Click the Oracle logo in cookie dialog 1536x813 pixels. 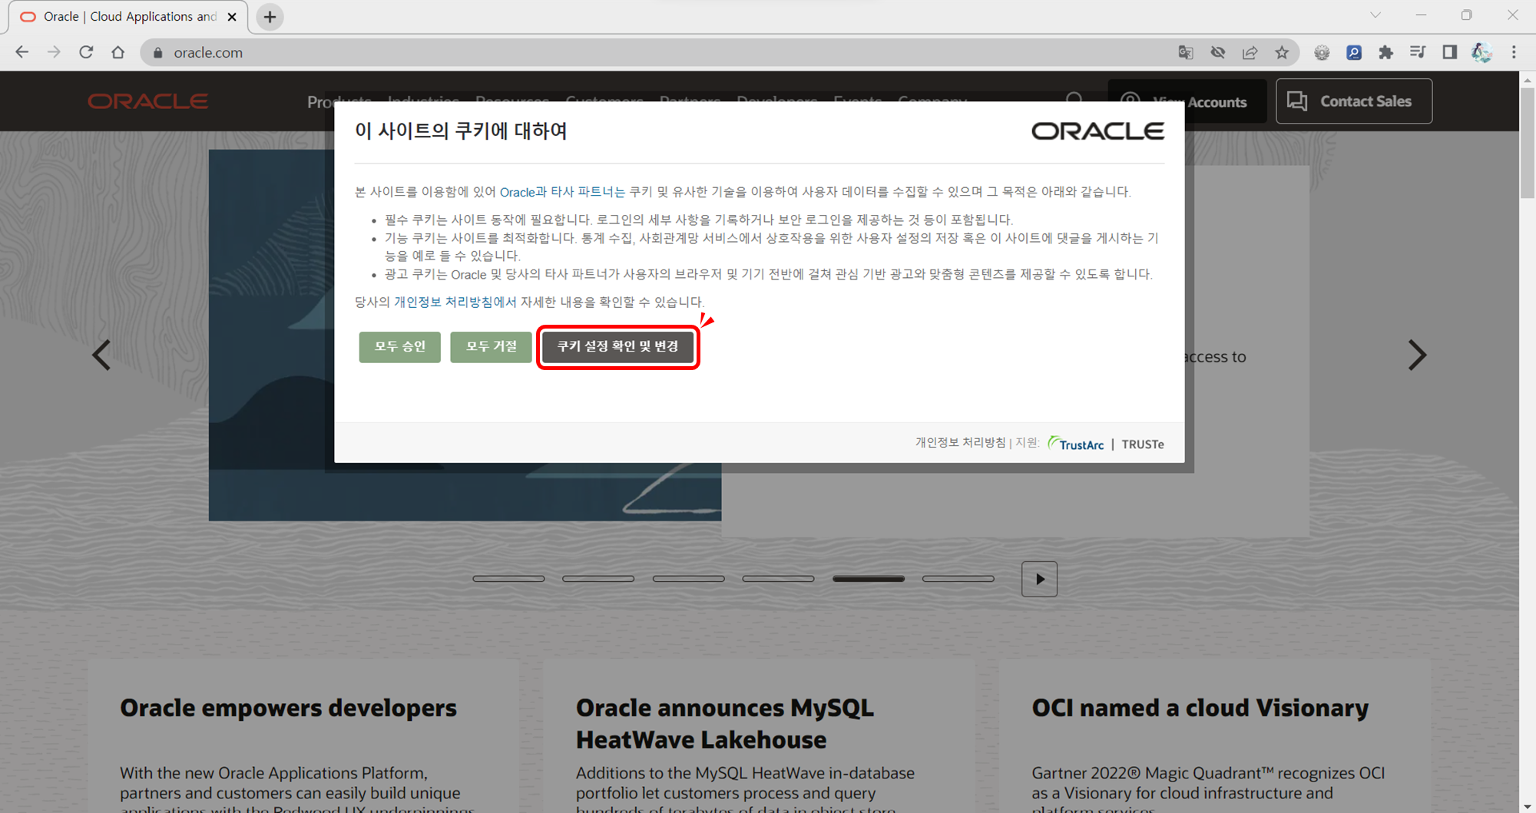1097,131
